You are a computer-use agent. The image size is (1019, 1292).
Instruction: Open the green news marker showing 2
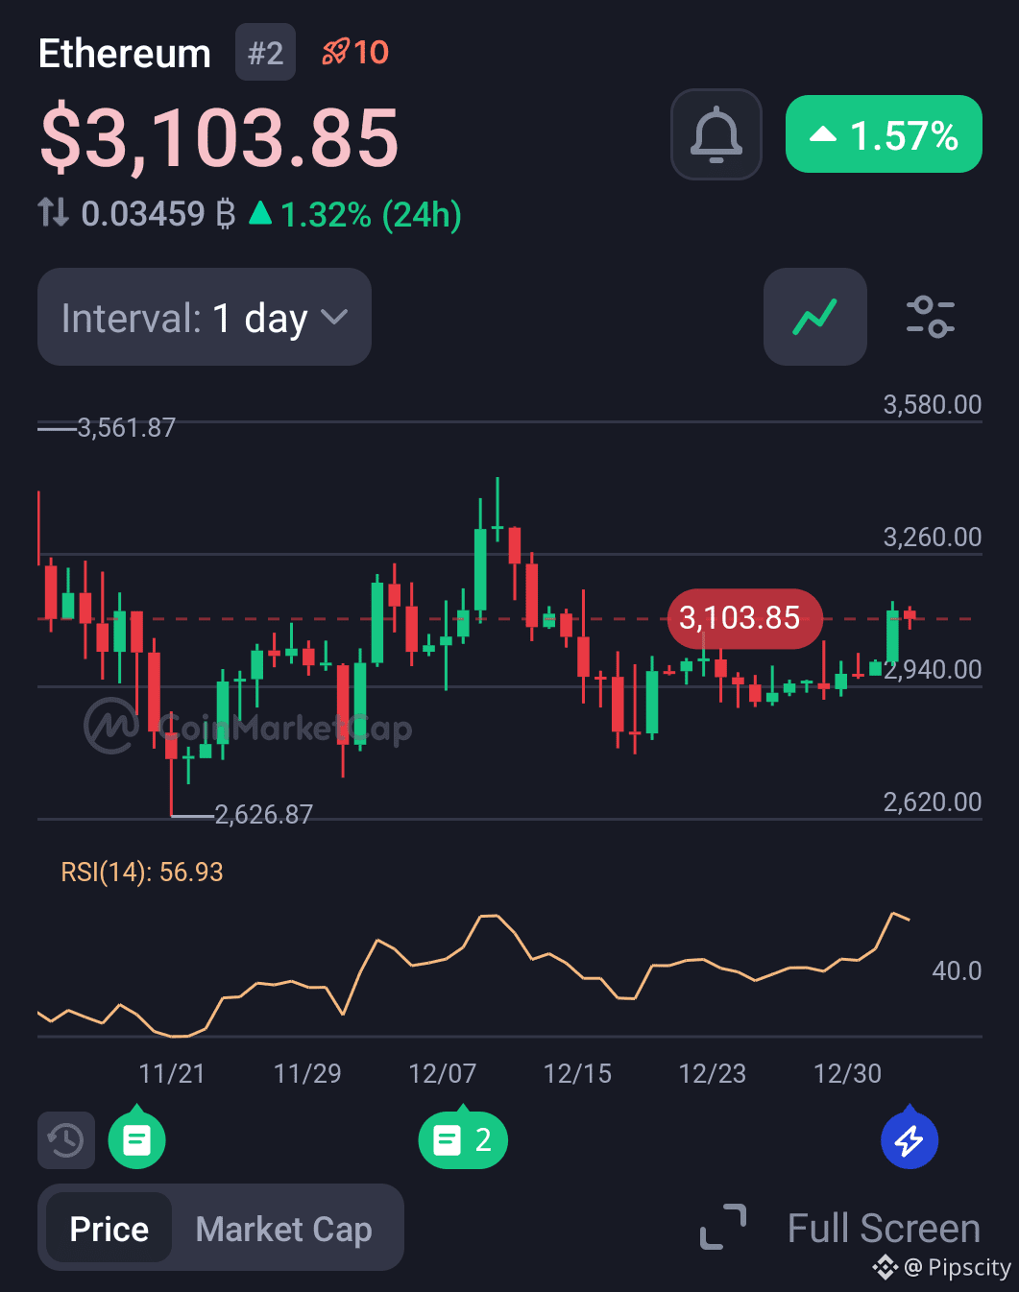(462, 1140)
